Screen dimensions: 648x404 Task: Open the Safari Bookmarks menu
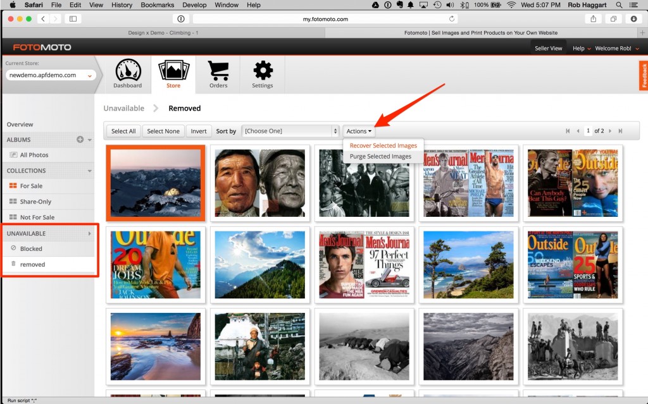158,5
